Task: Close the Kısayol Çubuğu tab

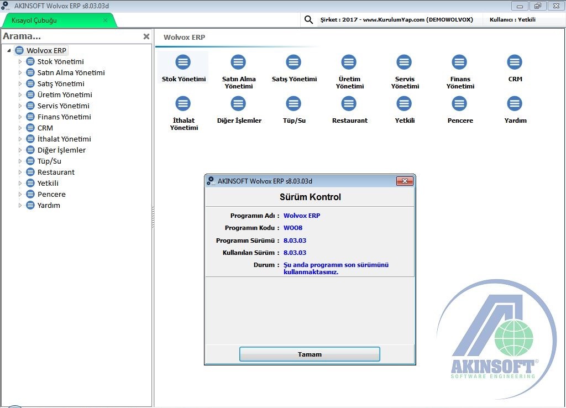Action: click(x=105, y=20)
